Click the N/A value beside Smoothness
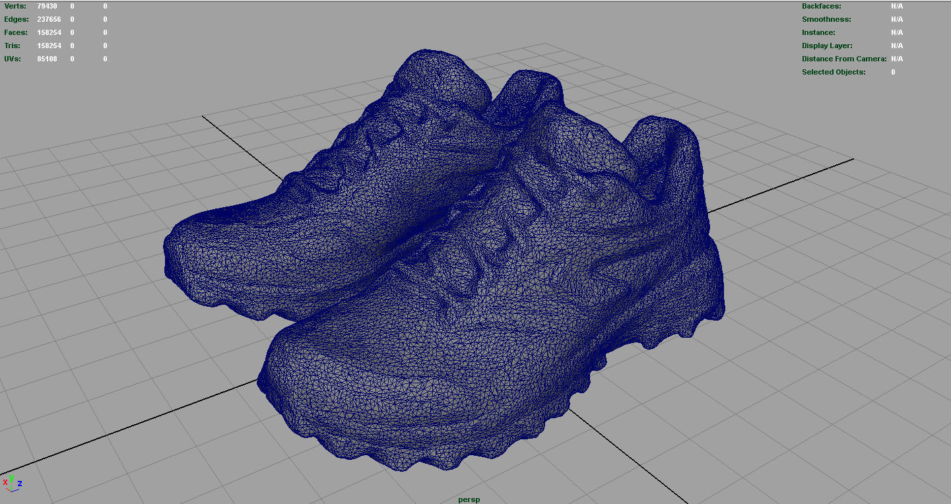This screenshot has height=504, width=951. pyautogui.click(x=897, y=19)
